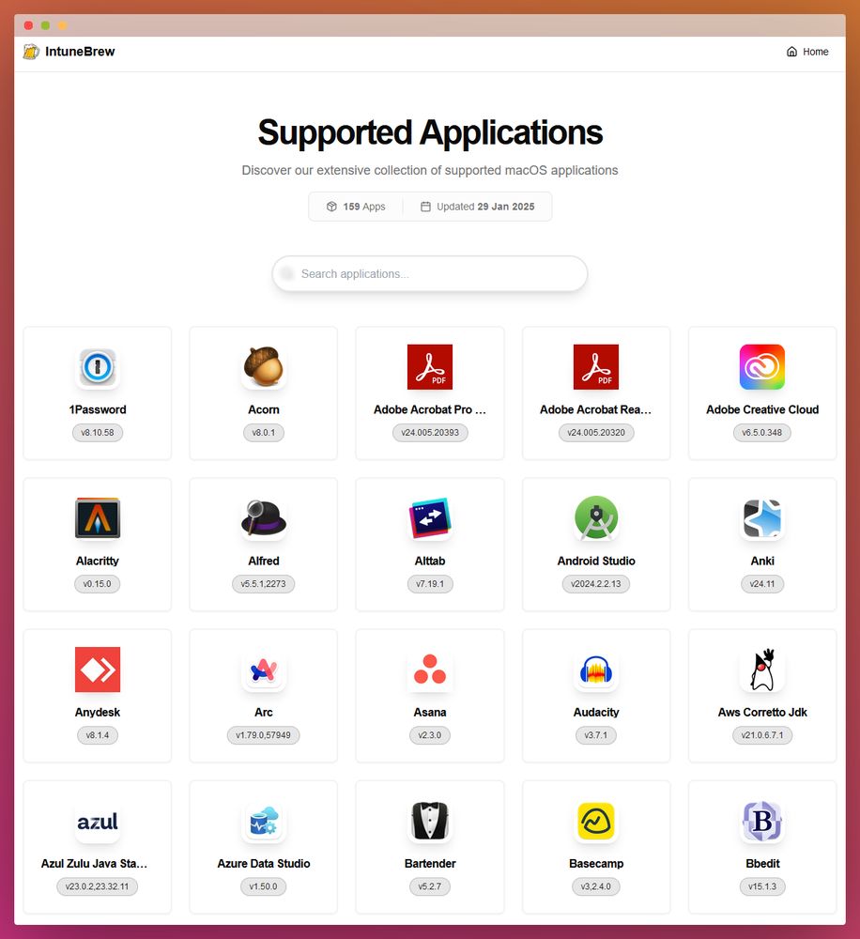The width and height of the screenshot is (860, 939).
Task: Click the Supported Applications heading
Action: (430, 132)
